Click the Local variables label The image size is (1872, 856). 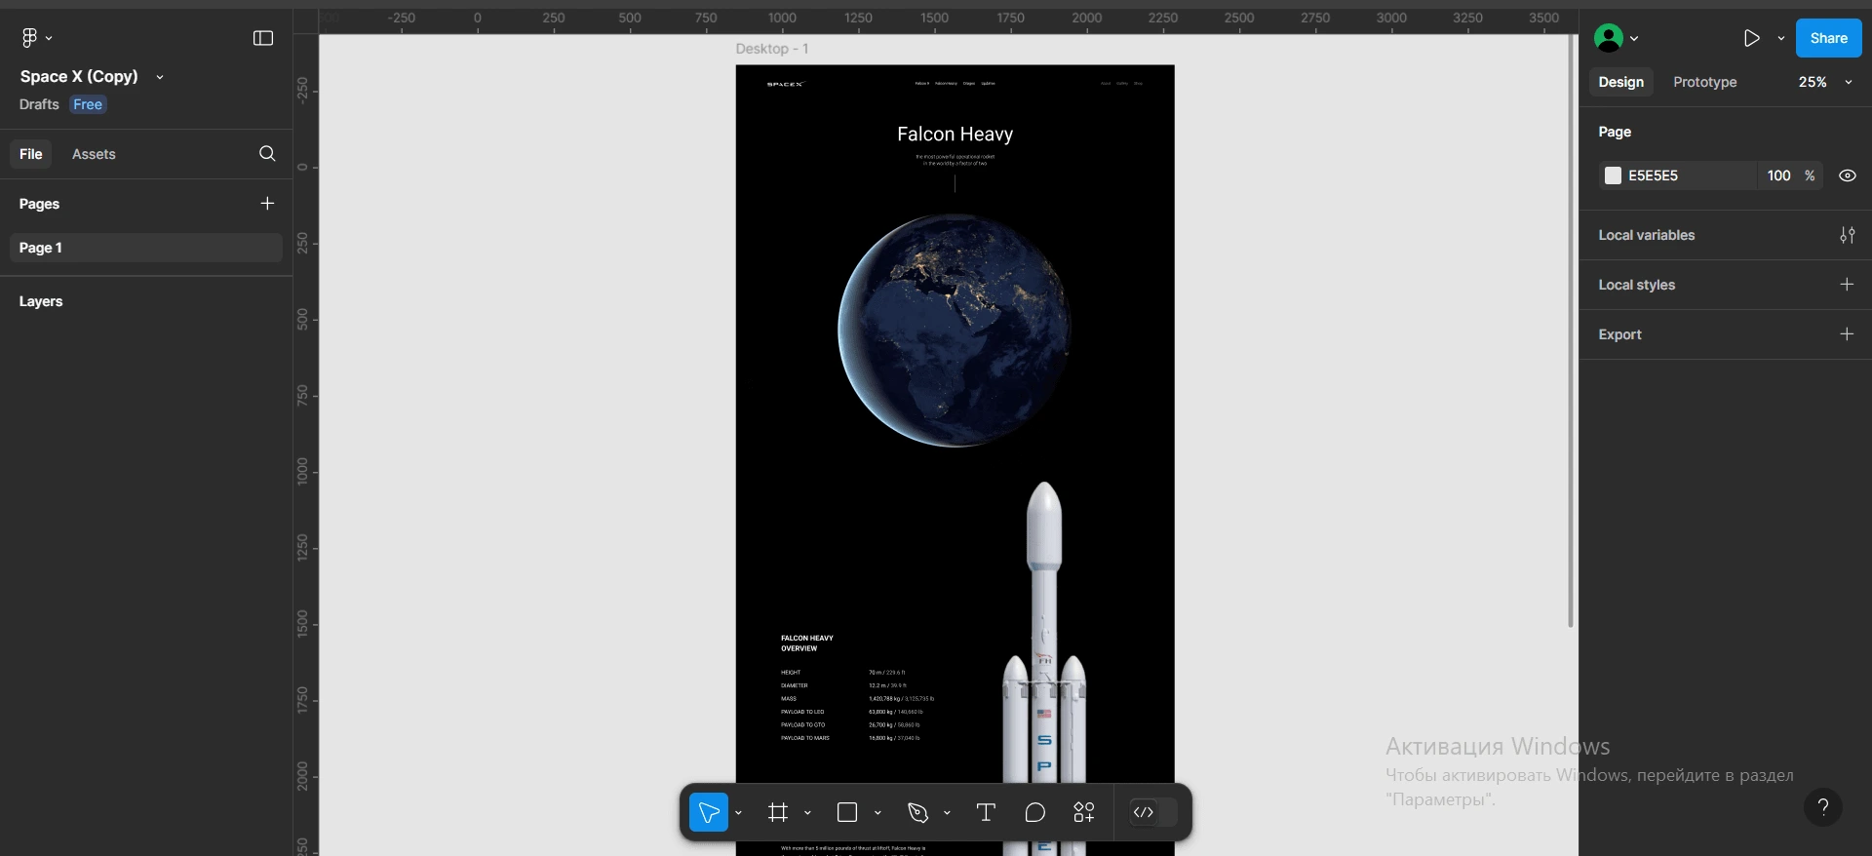coord(1646,235)
